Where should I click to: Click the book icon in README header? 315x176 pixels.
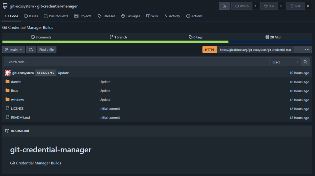(7, 131)
